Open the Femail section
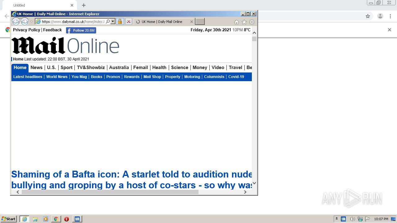Screen dimensions: 397x223 tap(141, 68)
